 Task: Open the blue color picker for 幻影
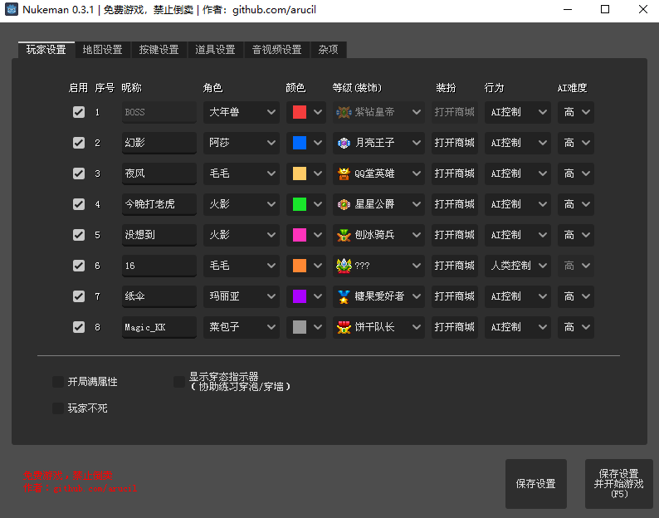pyautogui.click(x=300, y=143)
